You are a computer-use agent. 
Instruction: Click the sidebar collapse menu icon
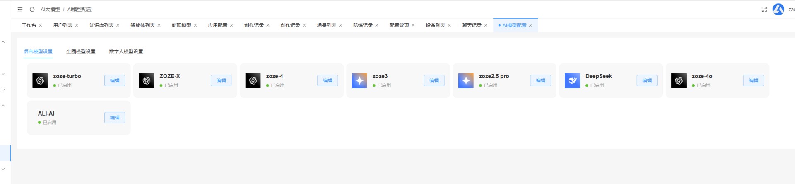pos(20,9)
